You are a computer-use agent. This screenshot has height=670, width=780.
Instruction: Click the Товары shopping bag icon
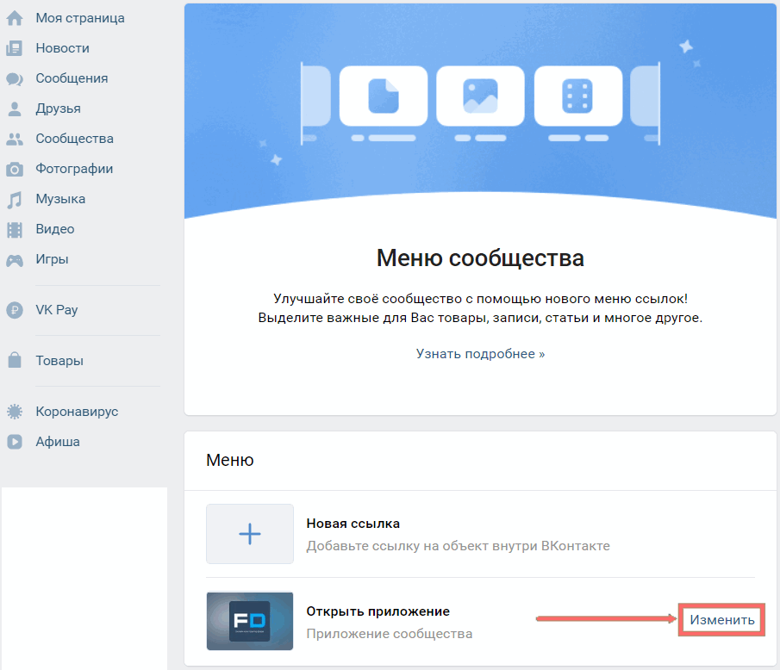[x=15, y=361]
